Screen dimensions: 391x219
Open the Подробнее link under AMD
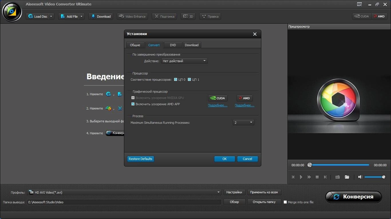tap(244, 105)
